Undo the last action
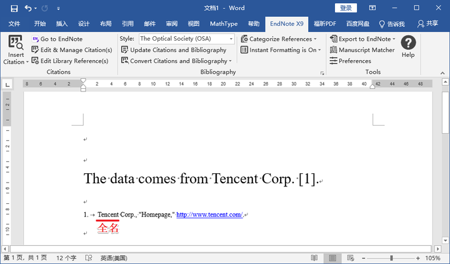The height and width of the screenshot is (264, 450). tap(28, 8)
